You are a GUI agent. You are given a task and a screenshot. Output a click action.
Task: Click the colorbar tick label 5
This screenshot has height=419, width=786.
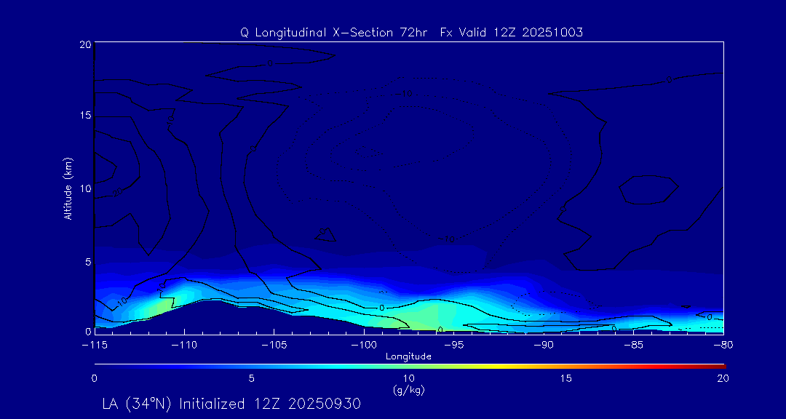tap(252, 378)
